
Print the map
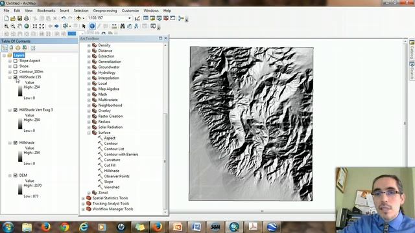click(26, 18)
